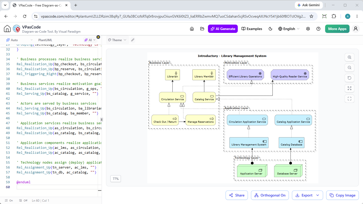Zoom out of the diagram
Screen dimensions: 363x204
pos(350,68)
